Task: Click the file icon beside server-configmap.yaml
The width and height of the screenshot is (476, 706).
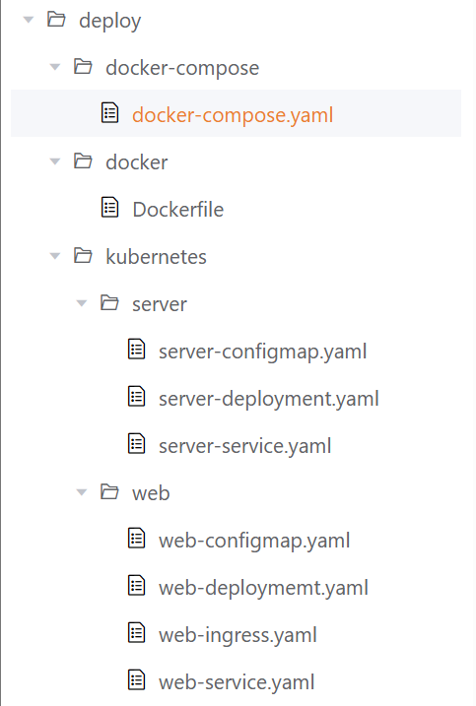Action: tap(137, 350)
